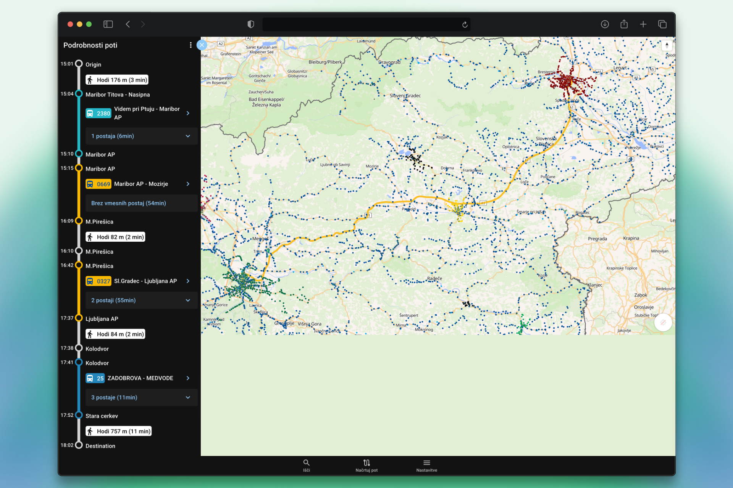The image size is (733, 488).
Task: Click the round location button on the map
Action: tap(663, 323)
